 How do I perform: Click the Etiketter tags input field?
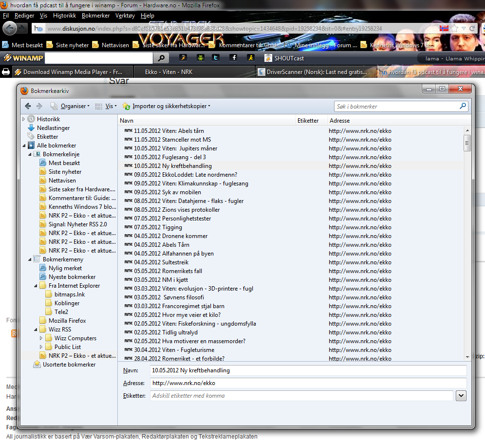[x=301, y=396]
